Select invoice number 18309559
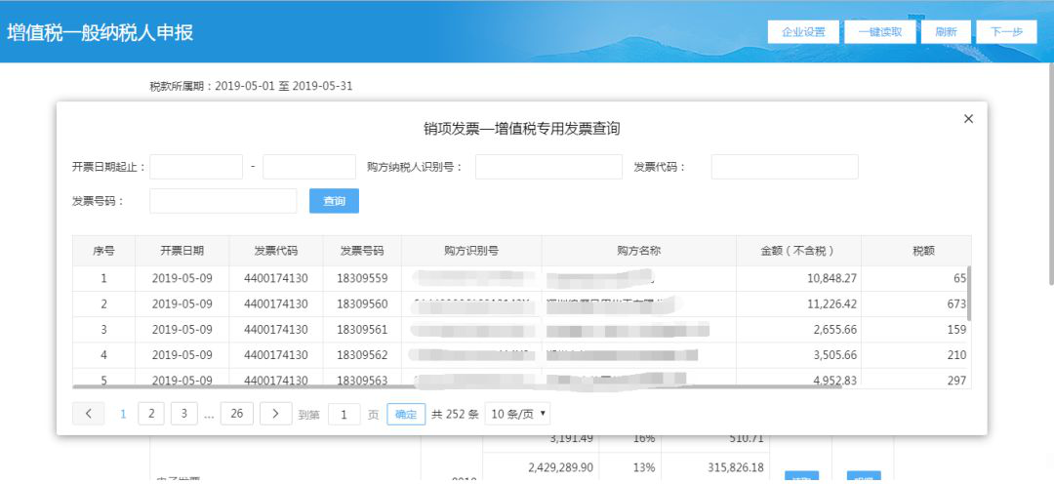 (362, 278)
